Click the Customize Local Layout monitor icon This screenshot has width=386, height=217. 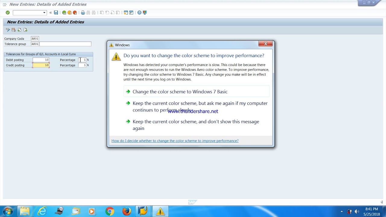coord(145,13)
